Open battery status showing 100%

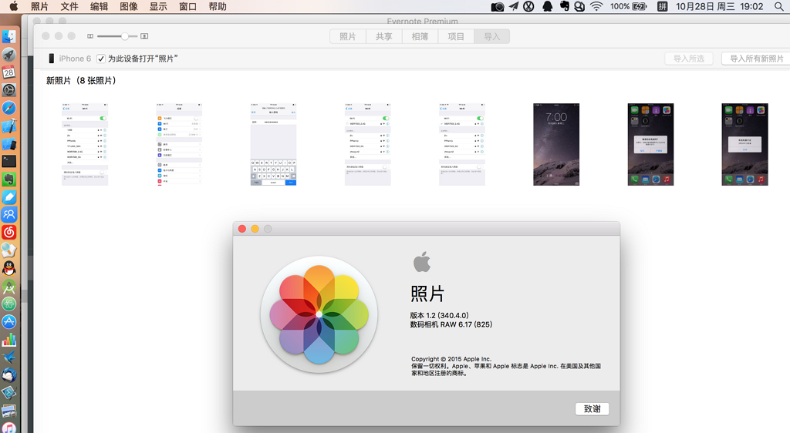click(628, 6)
